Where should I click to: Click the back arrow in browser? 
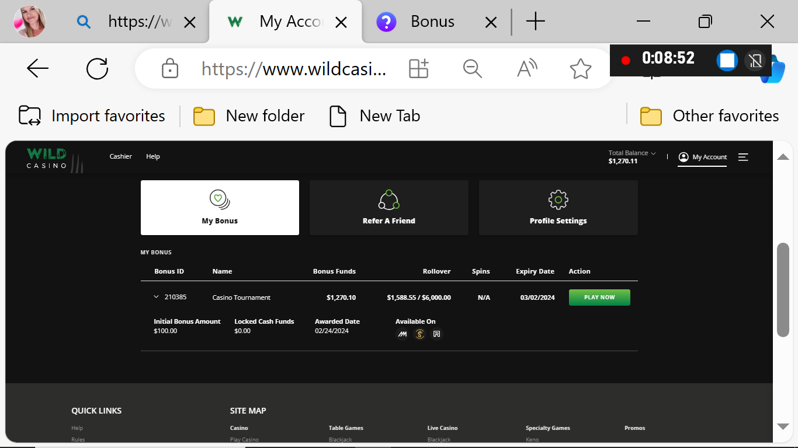[x=38, y=69]
